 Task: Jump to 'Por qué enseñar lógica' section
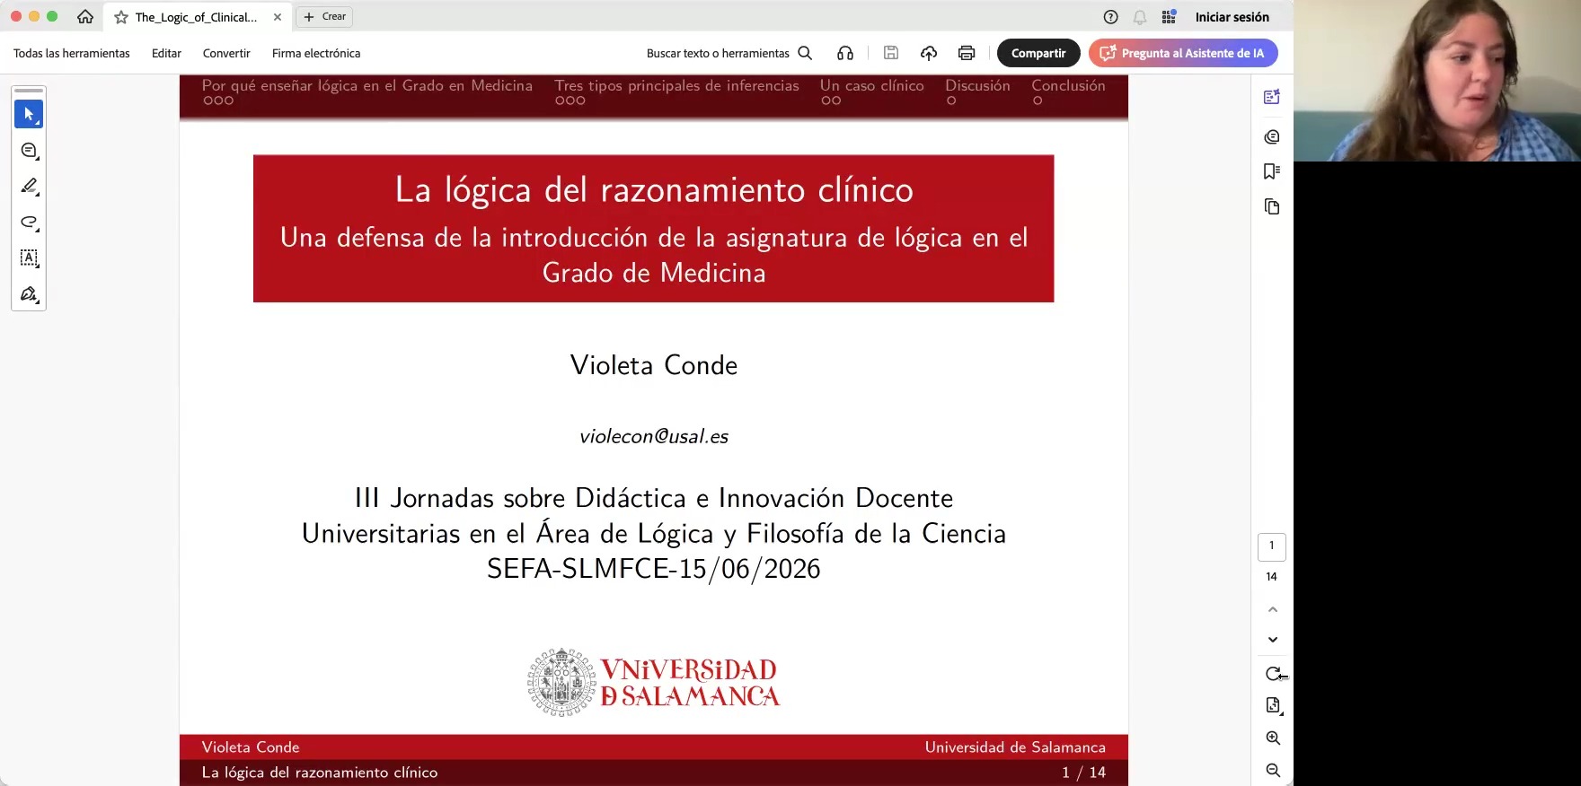tap(367, 86)
